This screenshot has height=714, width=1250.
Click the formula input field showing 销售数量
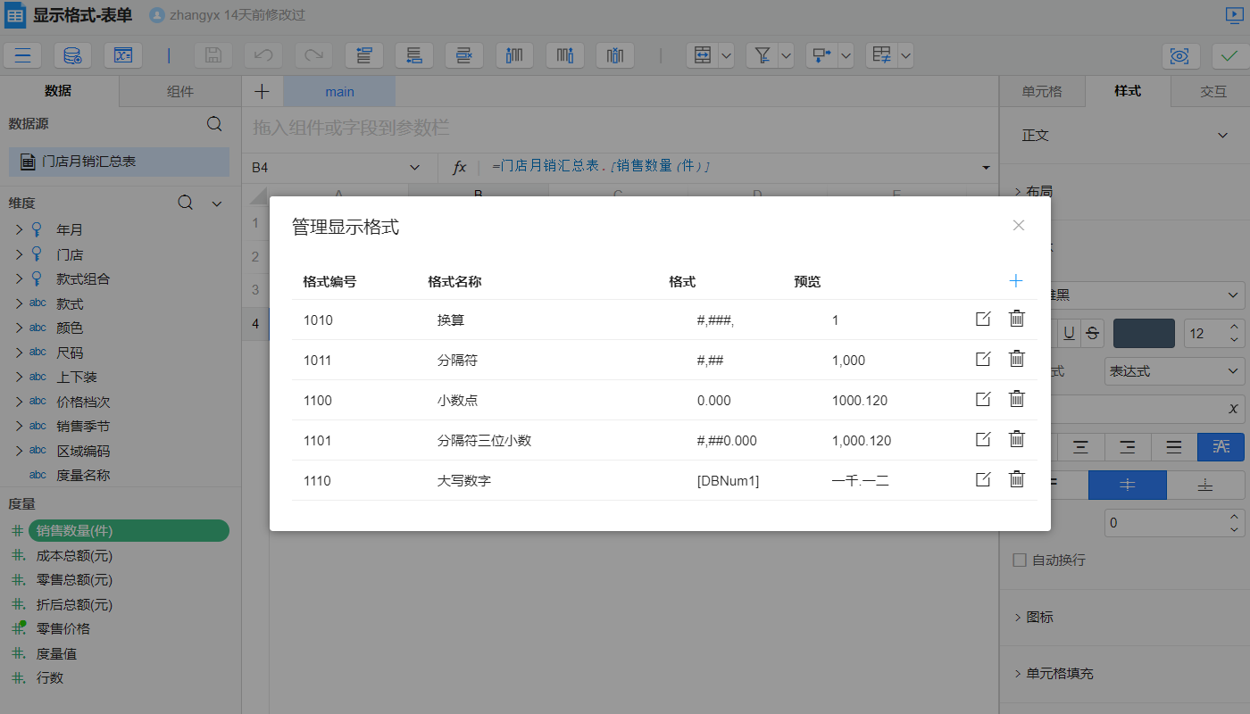pos(714,166)
